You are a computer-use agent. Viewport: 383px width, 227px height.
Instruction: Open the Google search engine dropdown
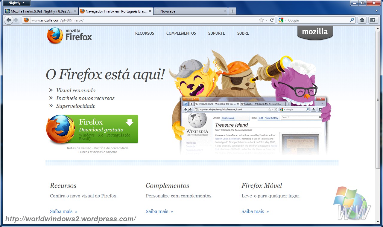click(282, 20)
